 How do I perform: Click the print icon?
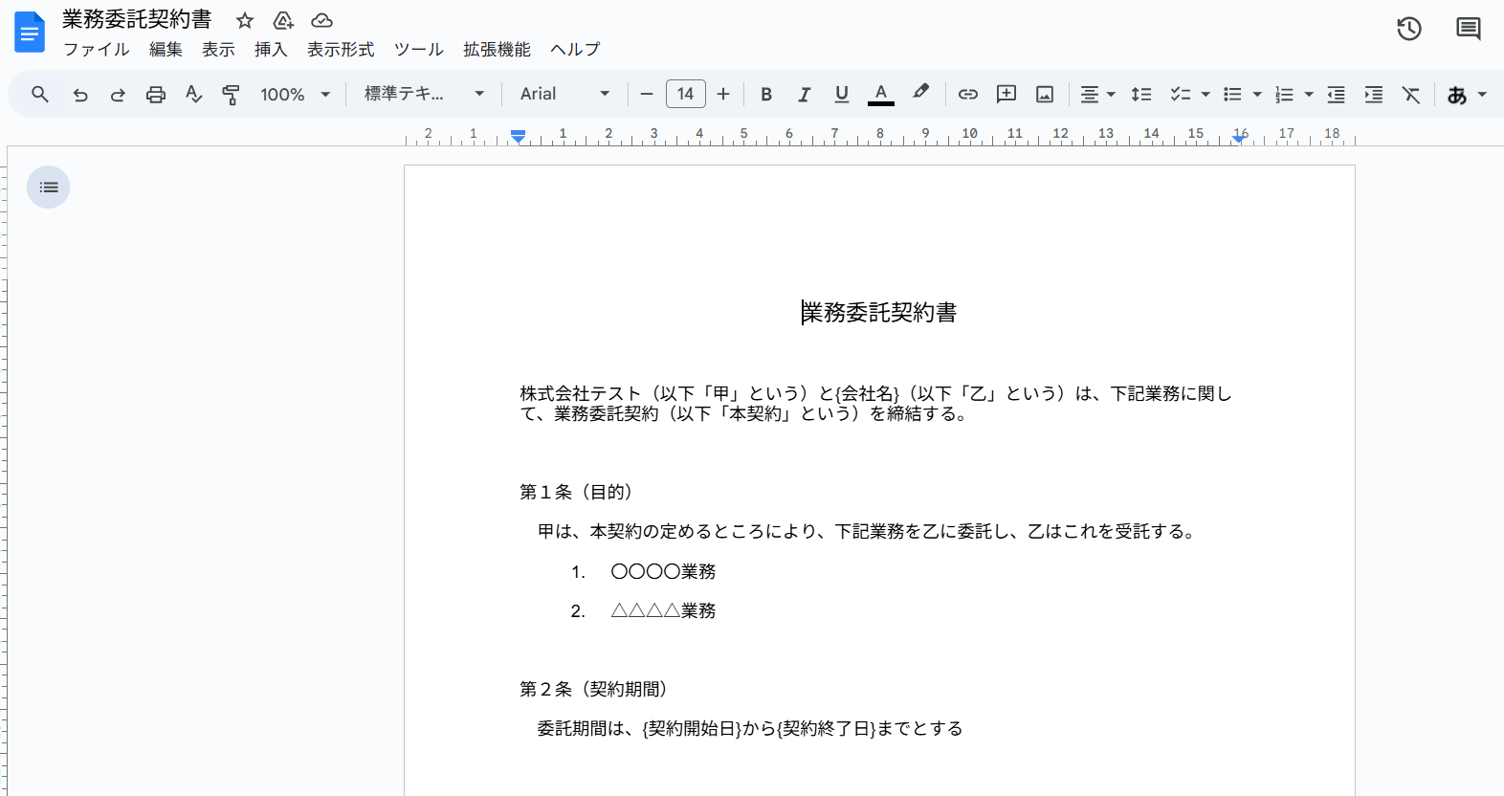click(x=156, y=95)
